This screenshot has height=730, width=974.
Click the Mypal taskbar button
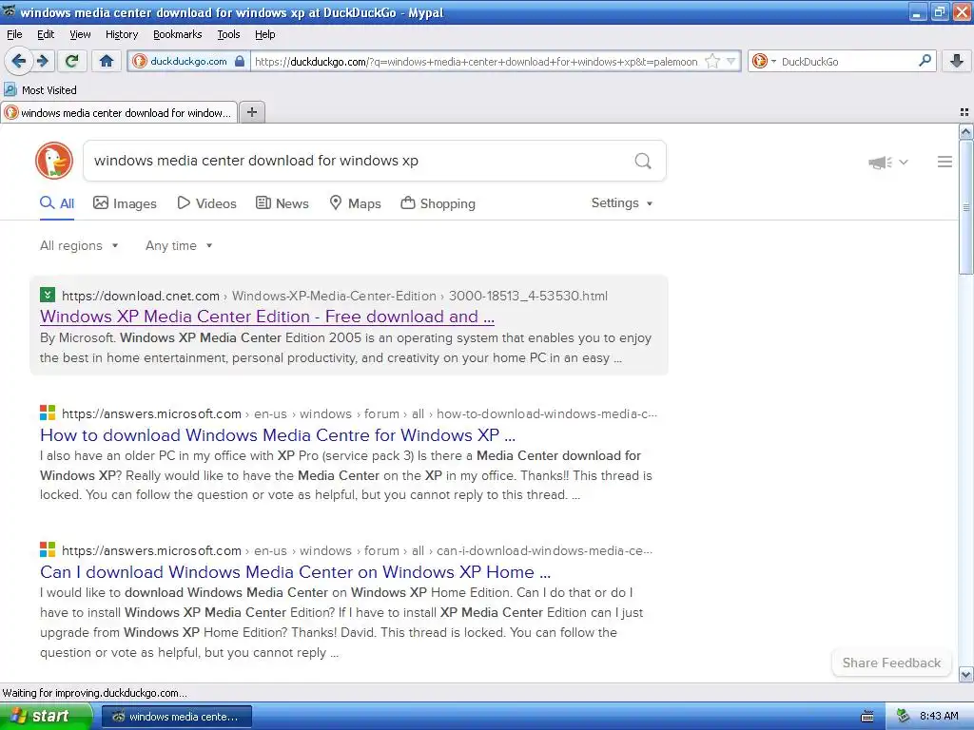pos(176,717)
